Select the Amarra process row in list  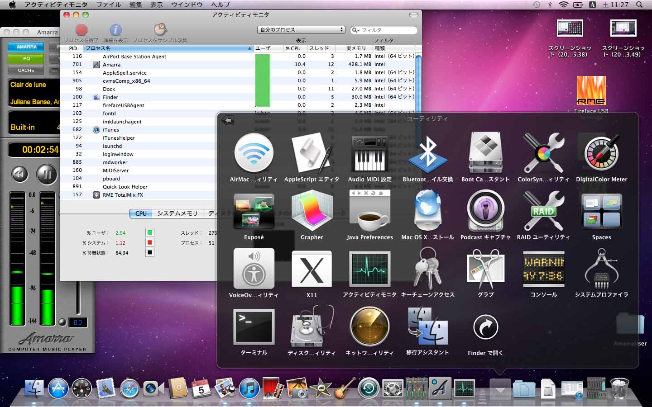click(237, 64)
